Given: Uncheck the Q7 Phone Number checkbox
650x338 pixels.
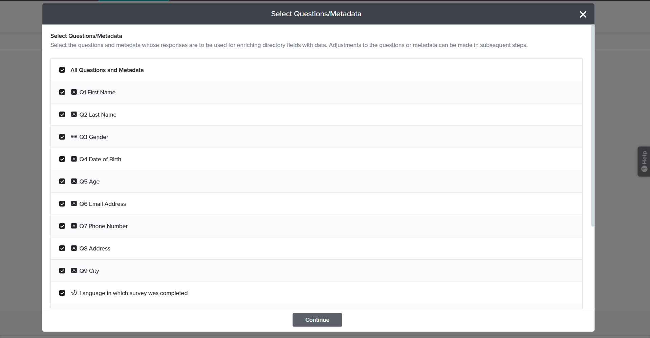Looking at the screenshot, I should click(x=62, y=226).
